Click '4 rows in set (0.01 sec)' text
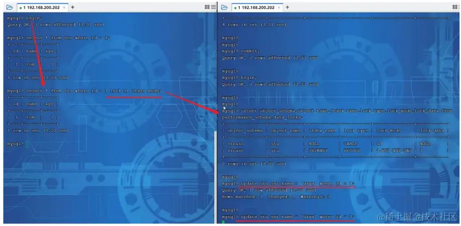This screenshot has width=461, height=226. tap(254, 25)
